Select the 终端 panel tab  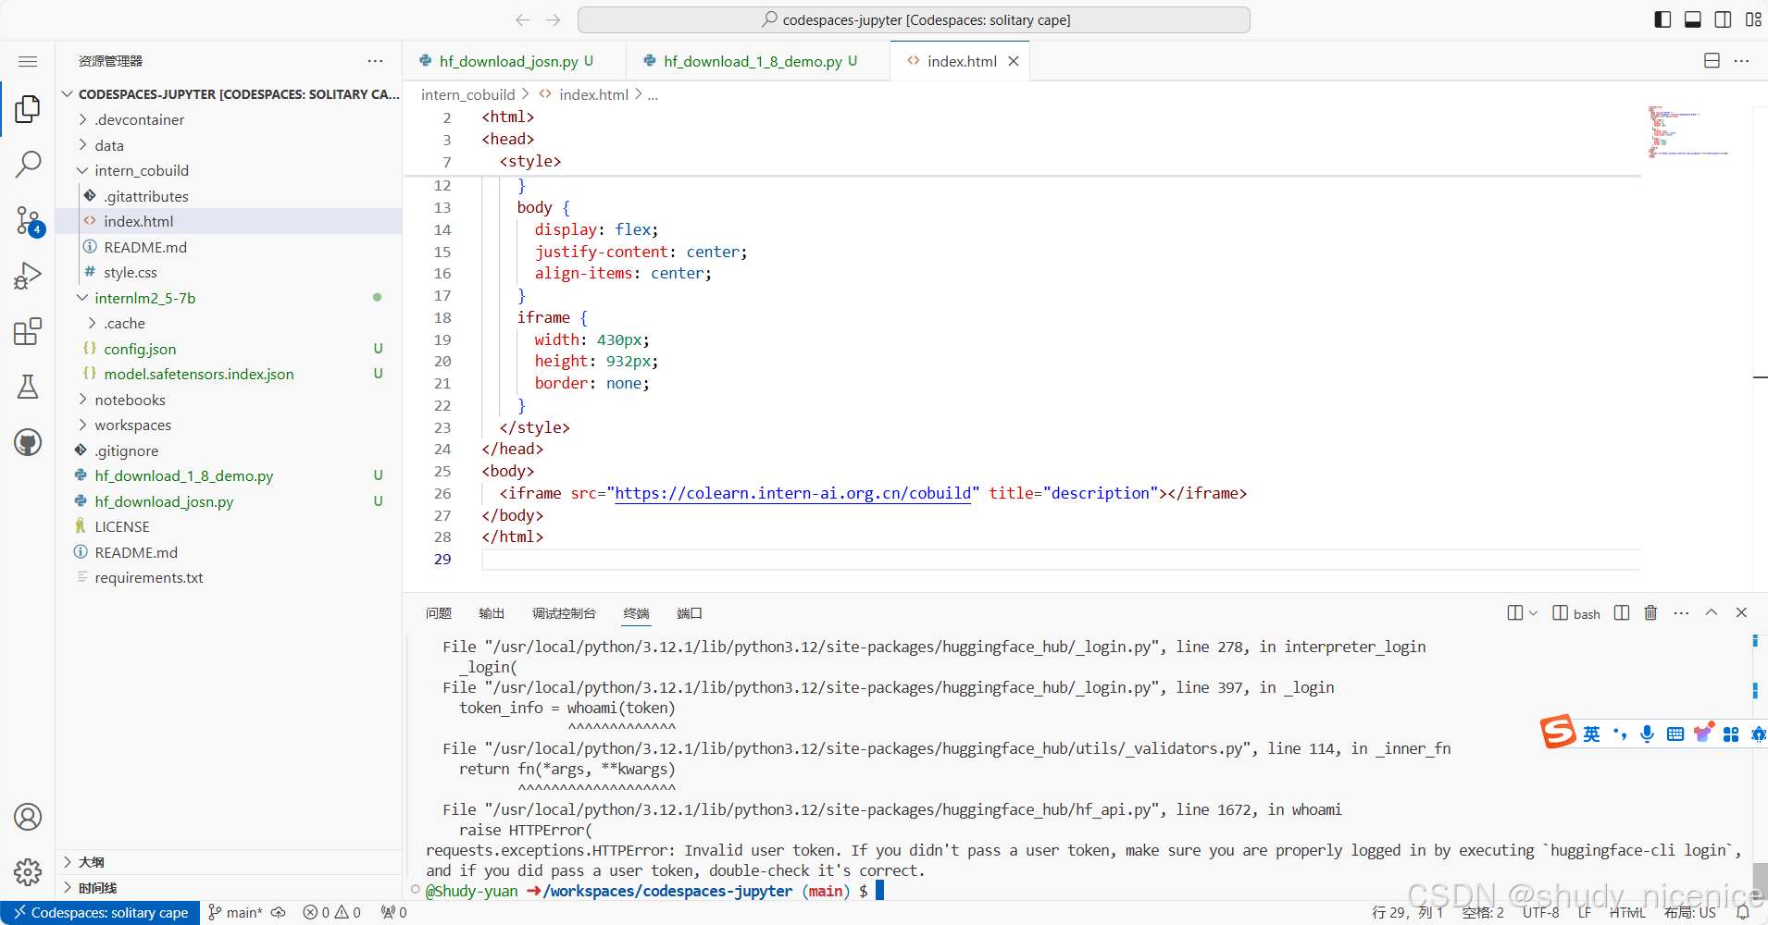coord(637,613)
